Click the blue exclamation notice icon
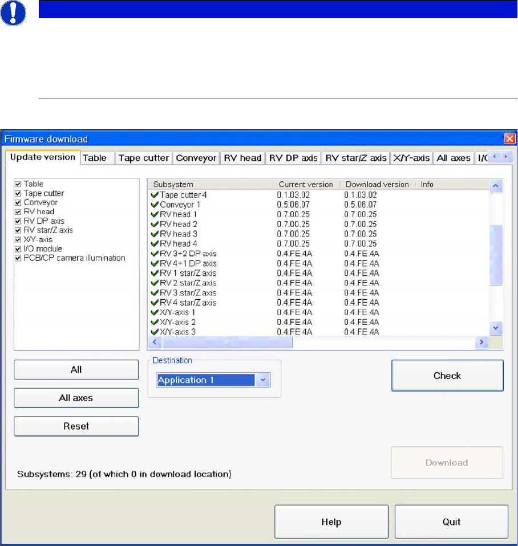Screen dimensions: 518x546 [x=13, y=13]
